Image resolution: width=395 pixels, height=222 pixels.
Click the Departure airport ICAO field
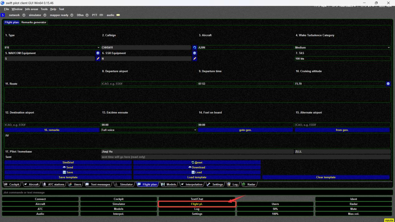click(x=149, y=84)
